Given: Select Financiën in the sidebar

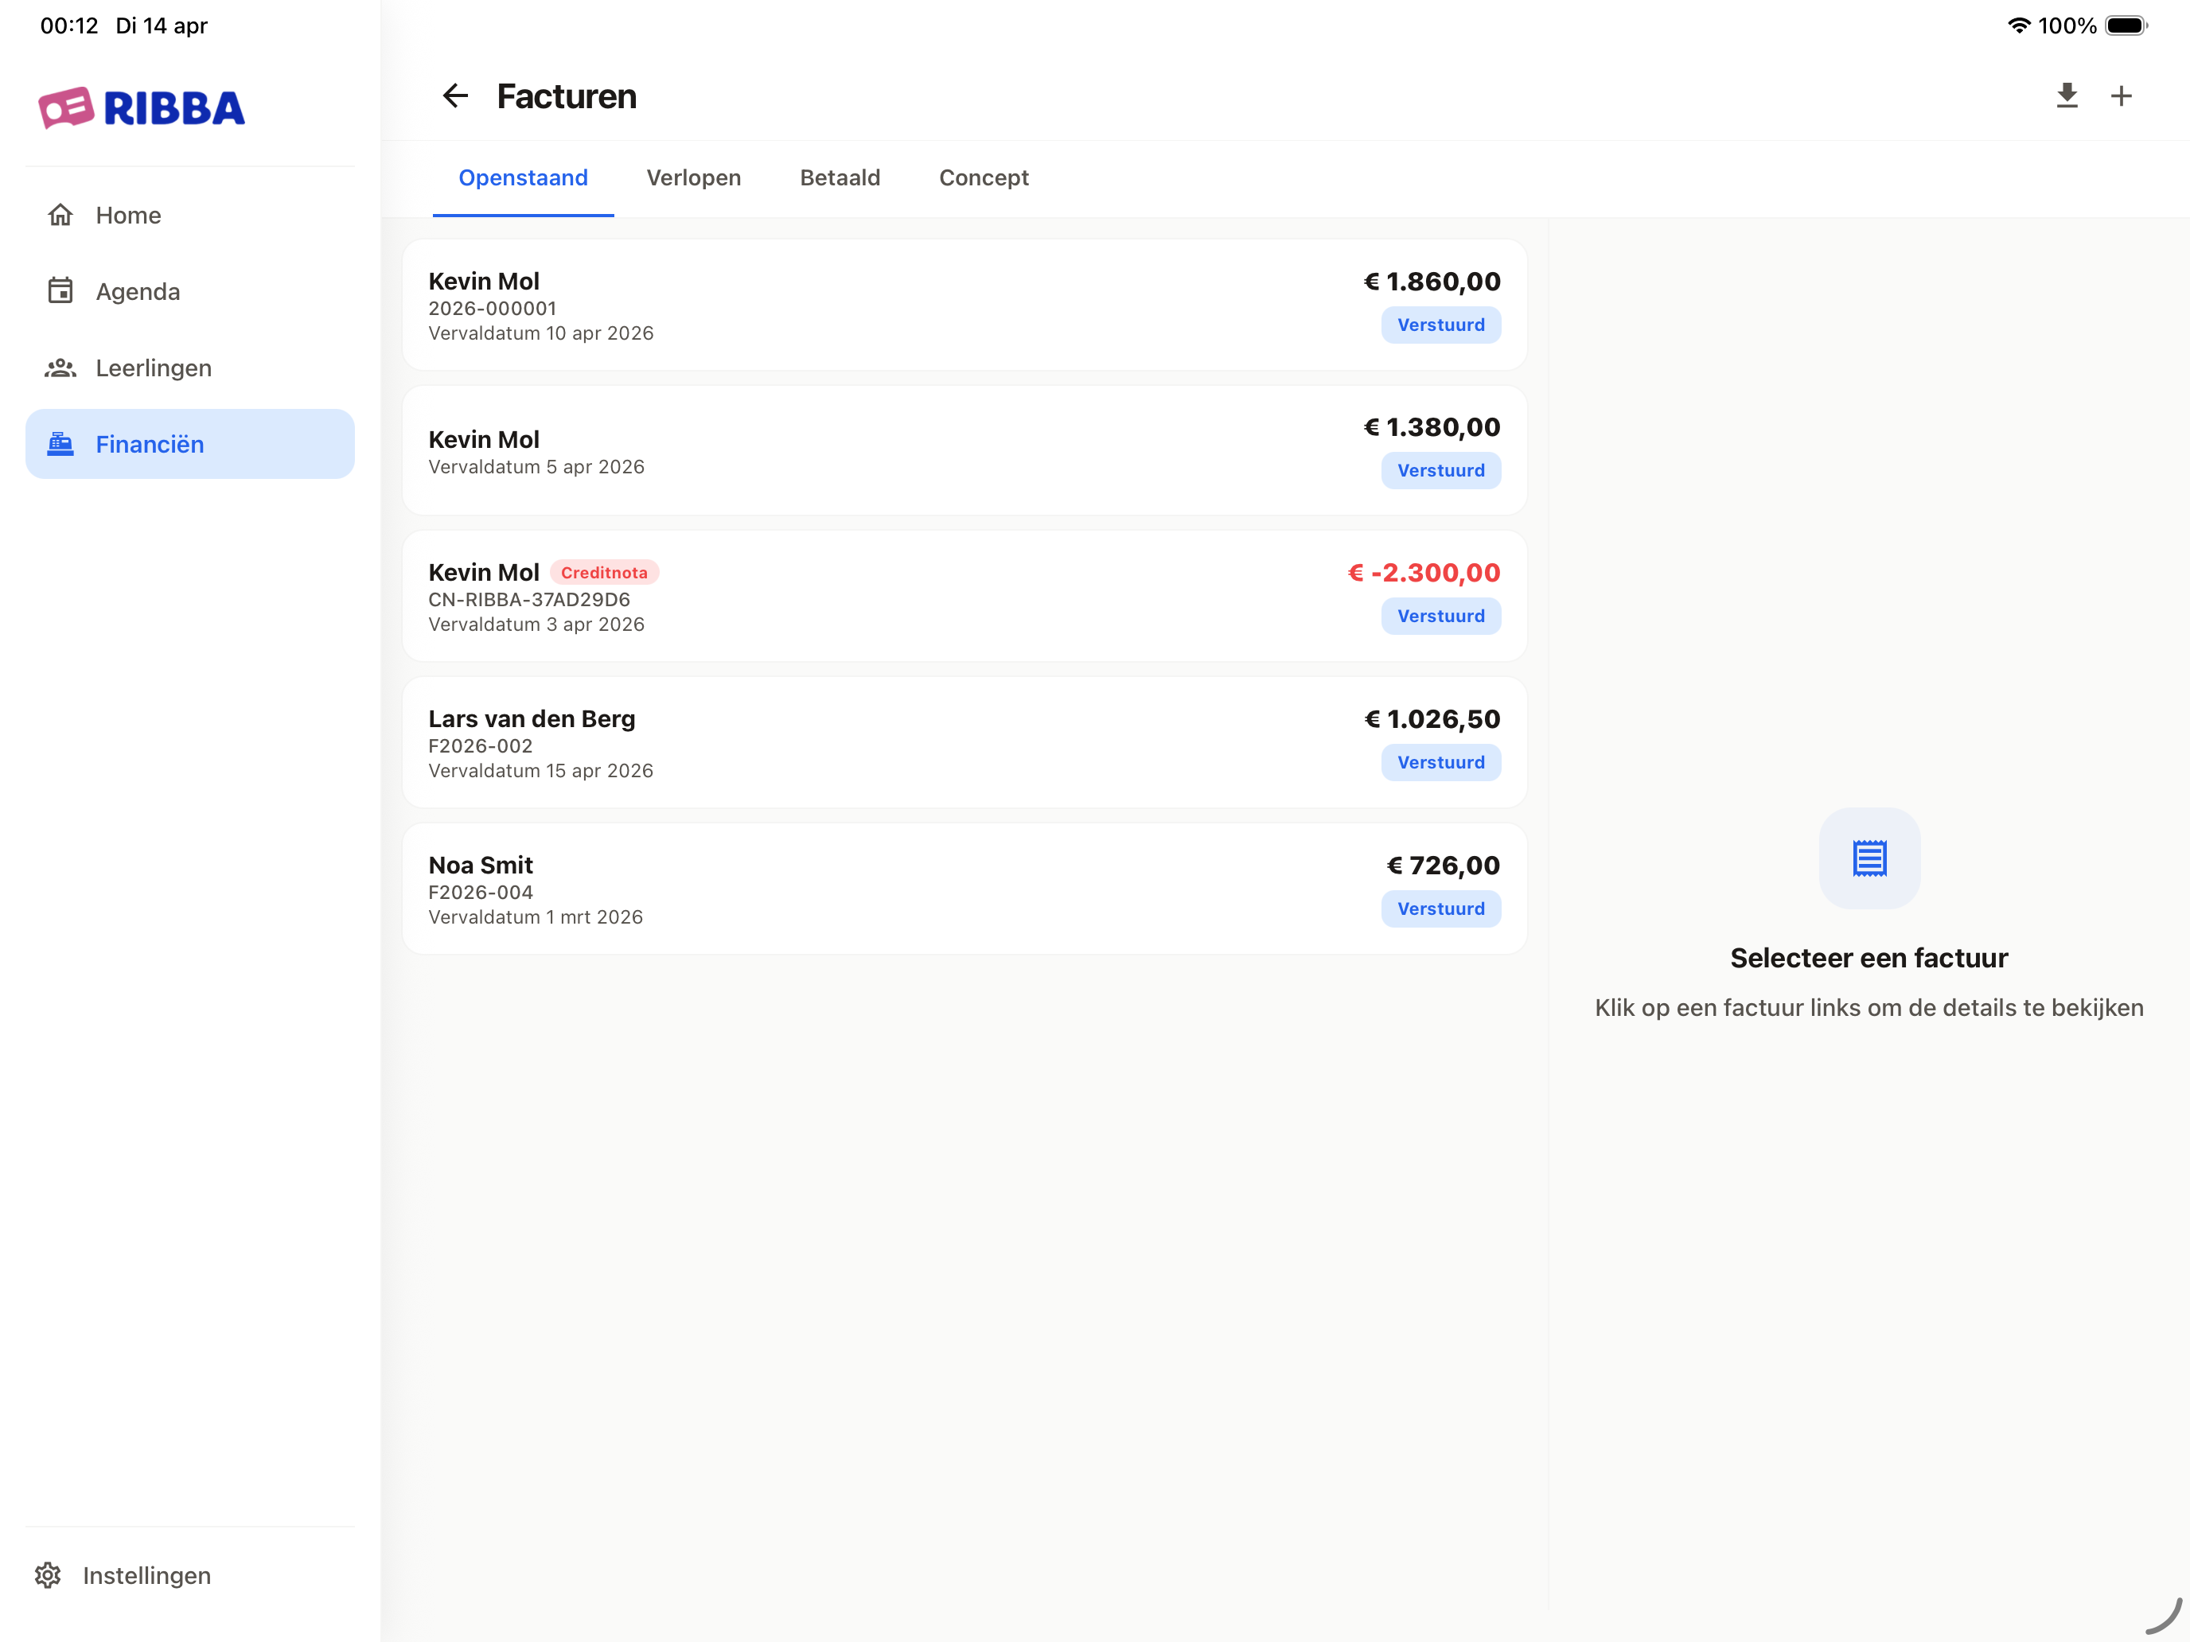Looking at the screenshot, I should click(190, 445).
